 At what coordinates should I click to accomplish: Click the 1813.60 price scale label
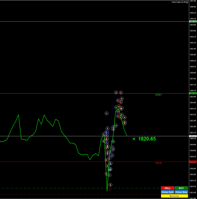(x=193, y=193)
